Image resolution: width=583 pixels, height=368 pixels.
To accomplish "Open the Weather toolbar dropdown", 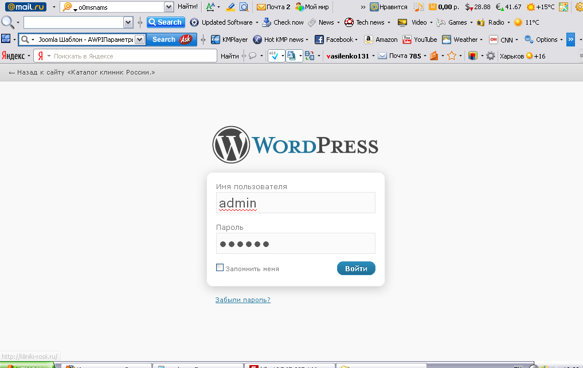I will tap(462, 40).
